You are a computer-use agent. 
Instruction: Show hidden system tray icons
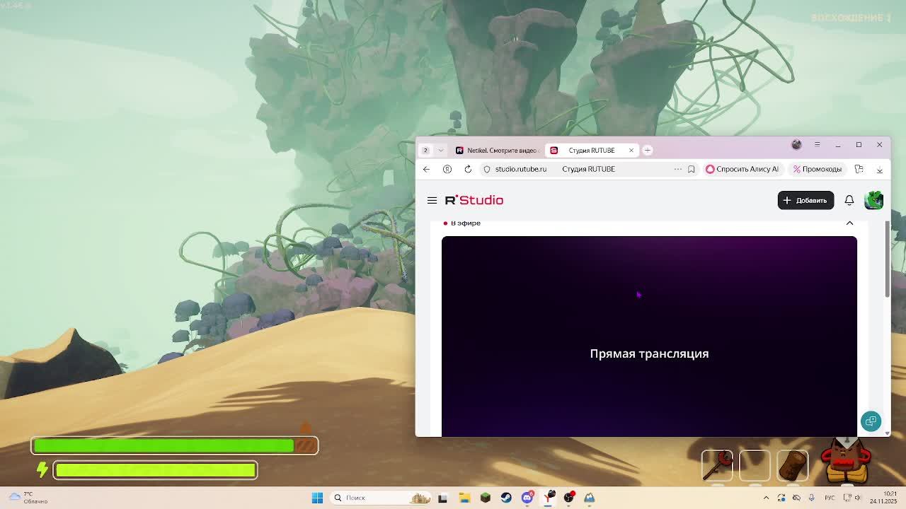click(766, 498)
